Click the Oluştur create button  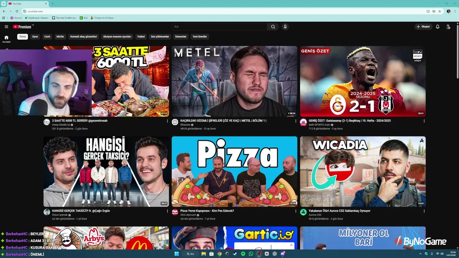click(423, 27)
